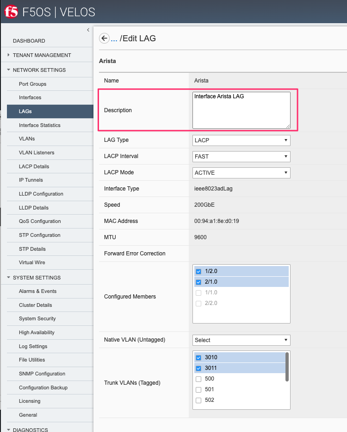Go to LACP Details
The image size is (347, 432).
tap(34, 166)
